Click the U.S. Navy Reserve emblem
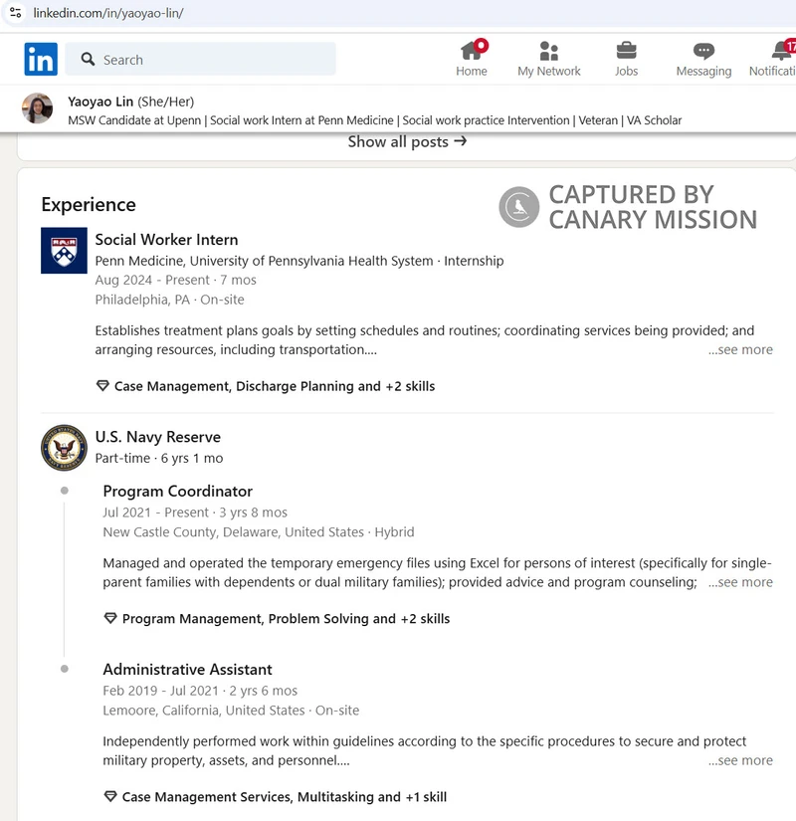Screen dimensions: 796x821 point(64,448)
